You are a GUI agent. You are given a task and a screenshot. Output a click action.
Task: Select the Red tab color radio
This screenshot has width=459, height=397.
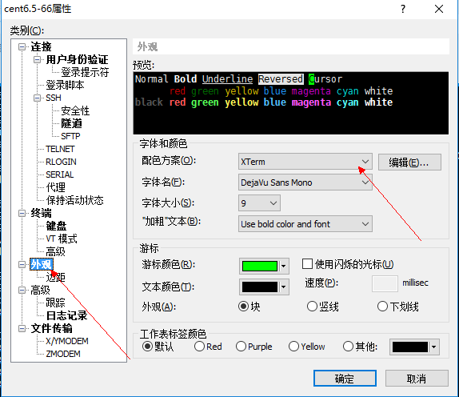[199, 347]
